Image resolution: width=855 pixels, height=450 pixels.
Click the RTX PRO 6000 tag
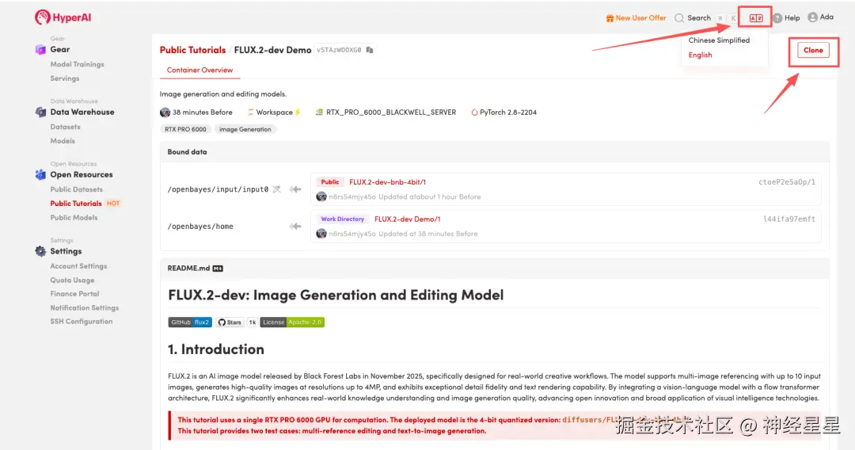[x=185, y=130]
